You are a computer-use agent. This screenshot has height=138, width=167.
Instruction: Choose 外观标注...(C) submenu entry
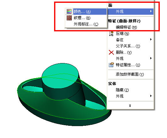[x=86, y=24]
